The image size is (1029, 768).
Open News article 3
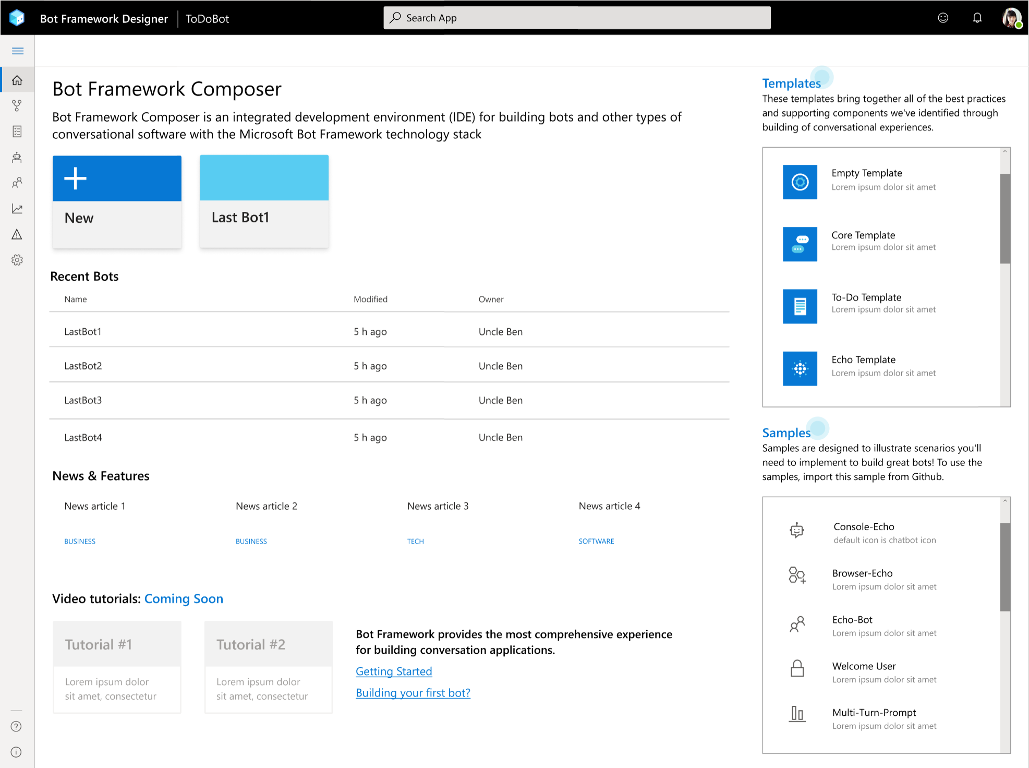pyautogui.click(x=438, y=506)
